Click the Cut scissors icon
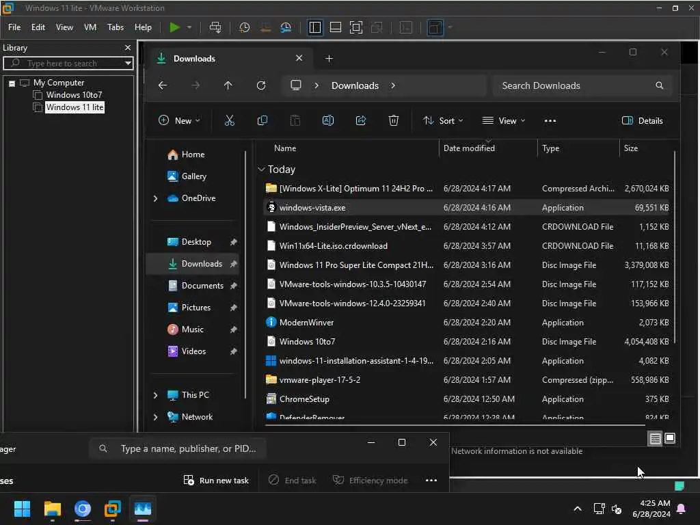Image resolution: width=700 pixels, height=525 pixels. pos(229,120)
